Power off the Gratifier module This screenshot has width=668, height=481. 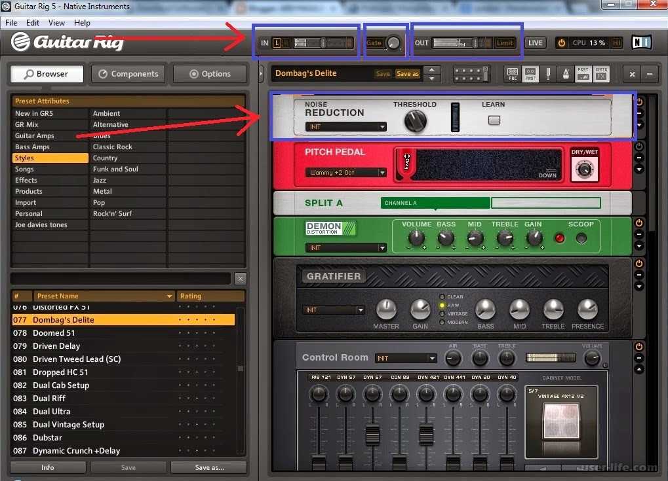pyautogui.click(x=639, y=264)
